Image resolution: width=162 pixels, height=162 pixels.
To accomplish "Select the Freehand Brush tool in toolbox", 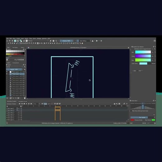I will click(x=17, y=43).
